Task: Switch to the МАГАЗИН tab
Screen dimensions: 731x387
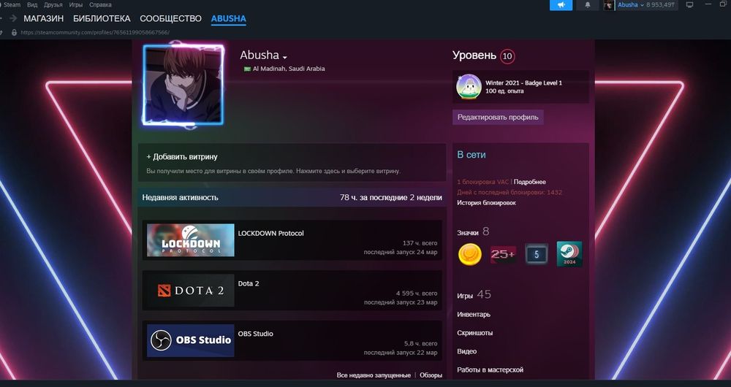Action: click(43, 19)
